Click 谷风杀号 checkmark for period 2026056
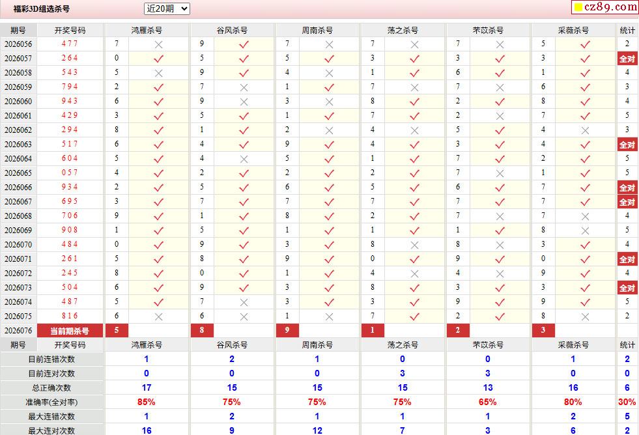639x435 pixels. click(244, 44)
